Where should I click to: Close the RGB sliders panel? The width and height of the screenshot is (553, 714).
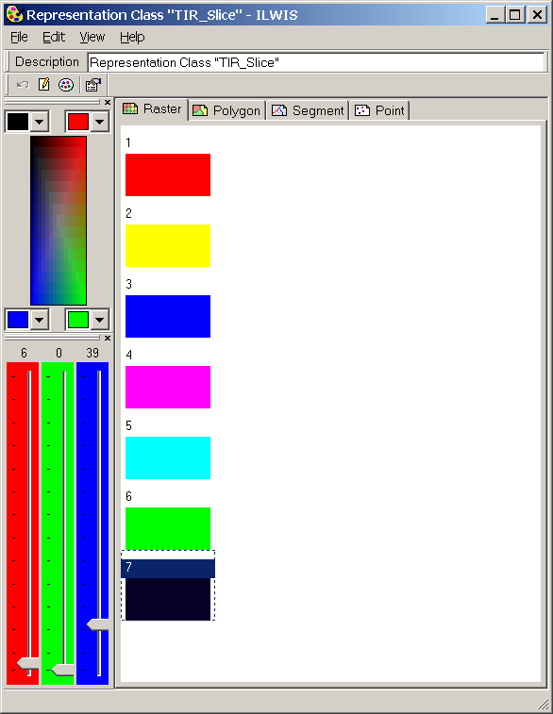[108, 339]
